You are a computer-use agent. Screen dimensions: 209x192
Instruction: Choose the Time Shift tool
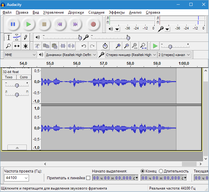(x=17, y=46)
